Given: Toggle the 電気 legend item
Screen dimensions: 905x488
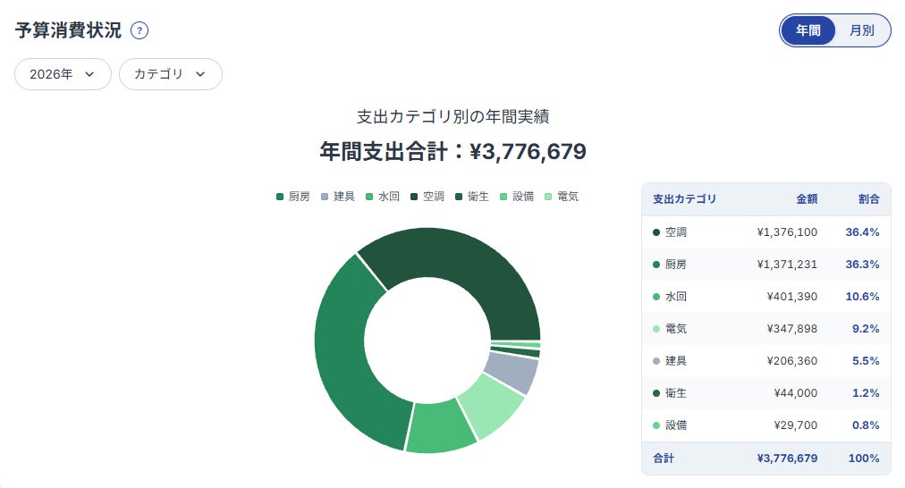Looking at the screenshot, I should click(x=562, y=197).
